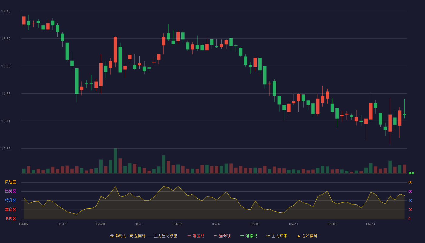Toggle the 主力成本 legend entry
425x243 pixels.
point(277,236)
